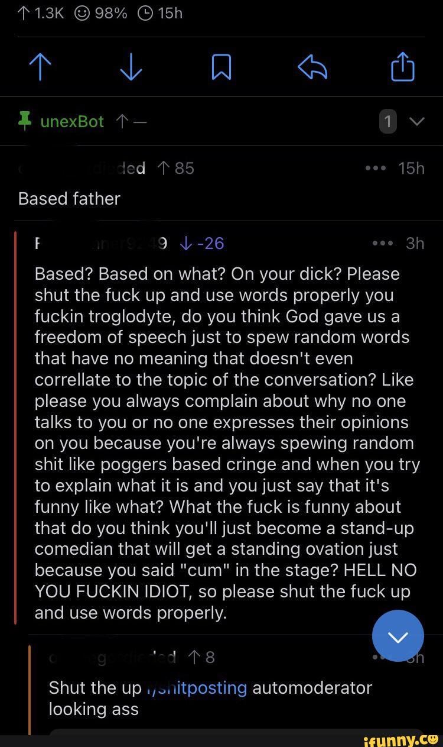Jump to next comment with blue floating button
This screenshot has height=747, width=443.
point(398,636)
